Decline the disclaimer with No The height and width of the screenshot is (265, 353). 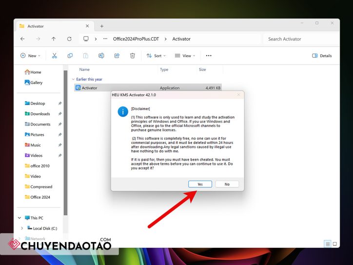coord(227,184)
